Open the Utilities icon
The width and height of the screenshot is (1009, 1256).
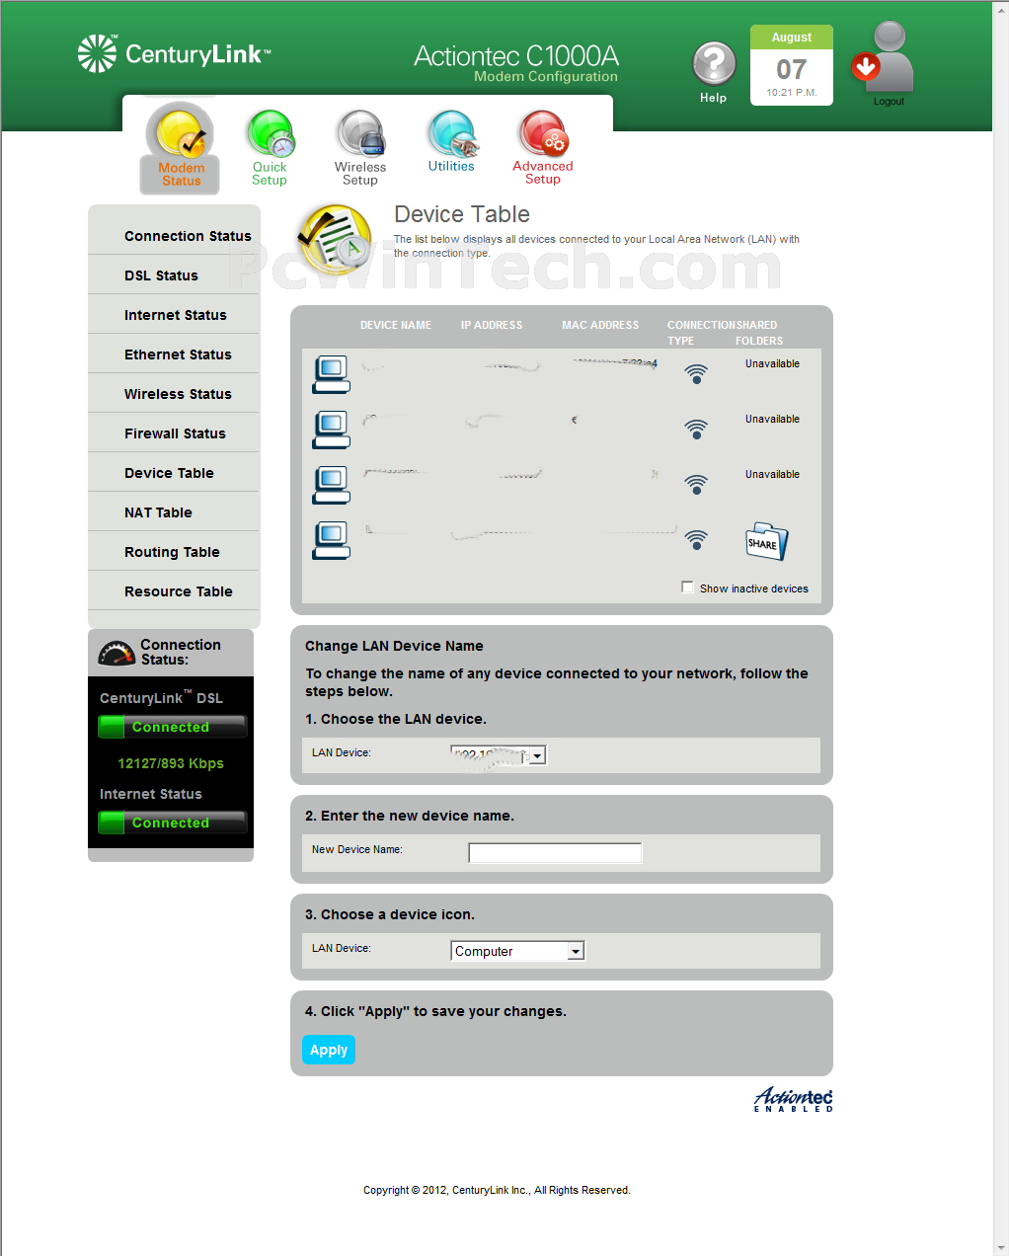(452, 133)
